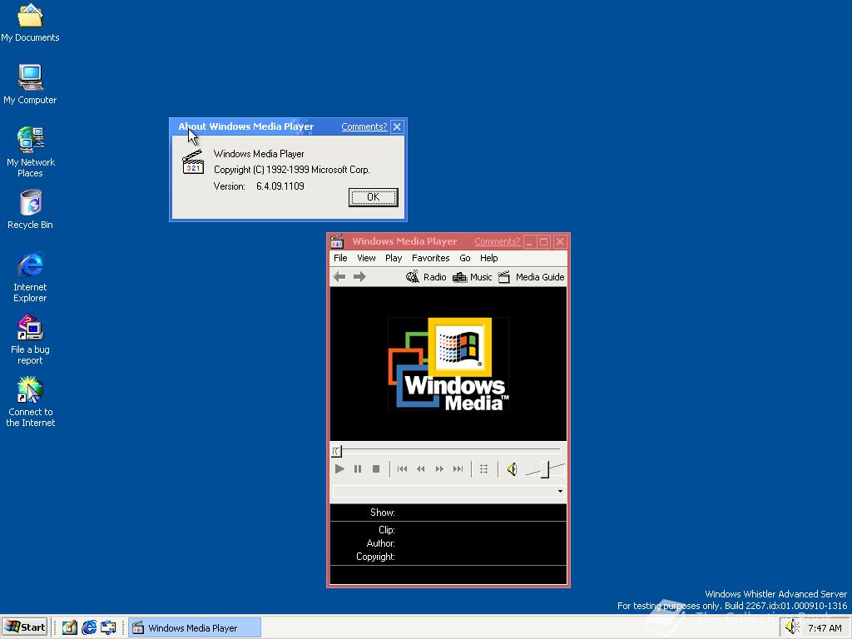The width and height of the screenshot is (852, 639).
Task: Open the Go menu
Action: pyautogui.click(x=465, y=258)
